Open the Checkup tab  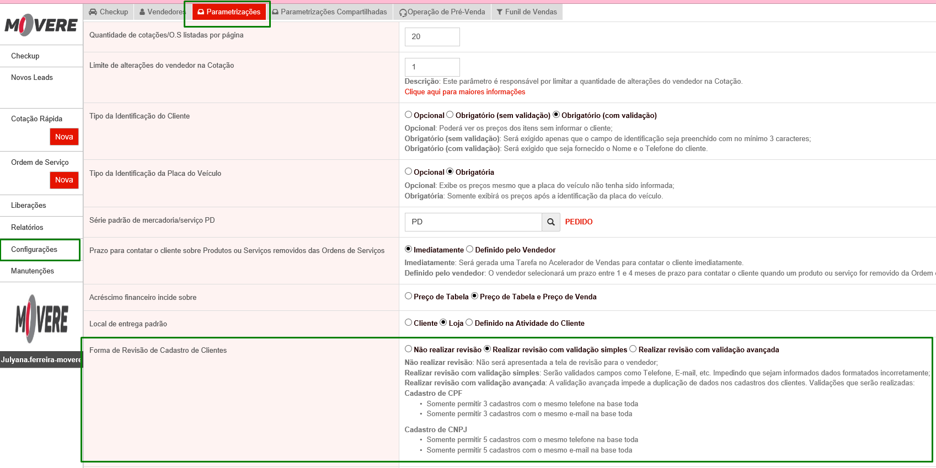point(109,12)
